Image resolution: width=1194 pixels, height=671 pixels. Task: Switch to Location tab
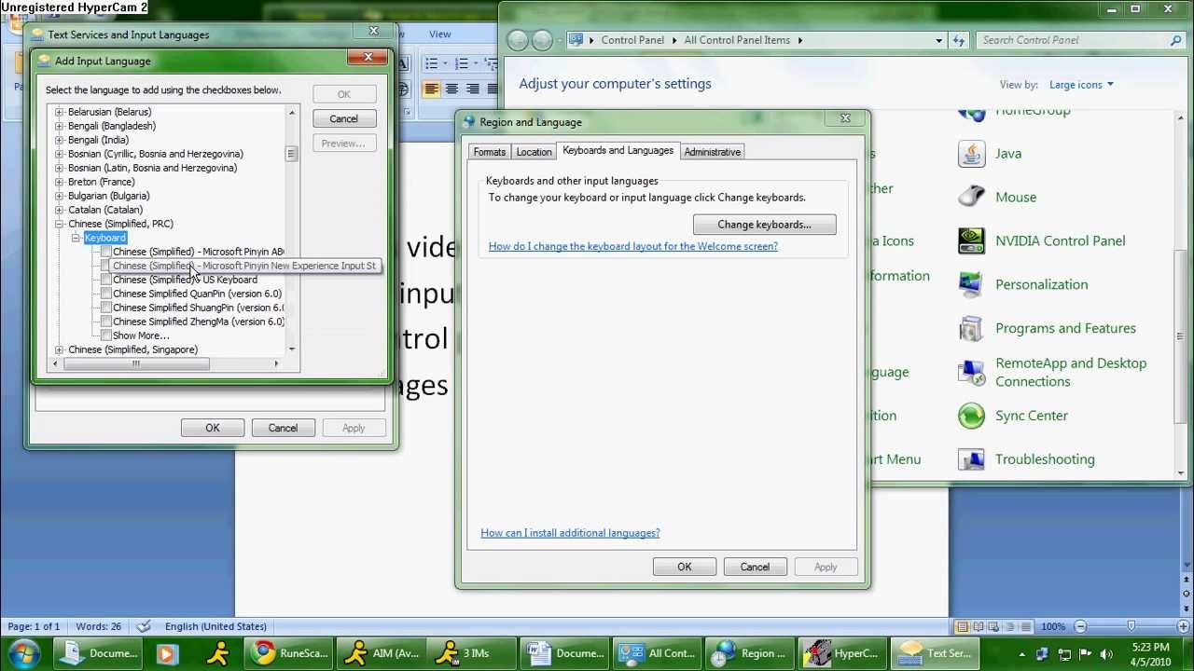(x=534, y=152)
